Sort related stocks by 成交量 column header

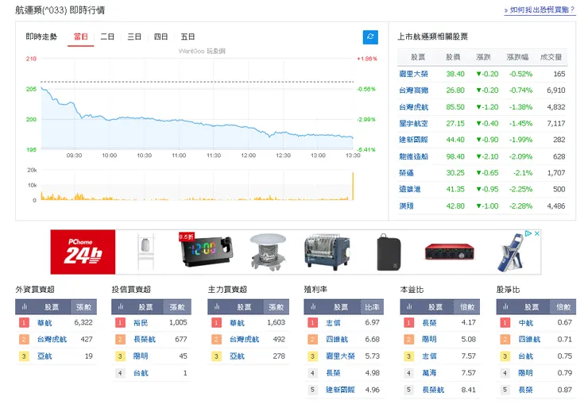[x=551, y=57]
